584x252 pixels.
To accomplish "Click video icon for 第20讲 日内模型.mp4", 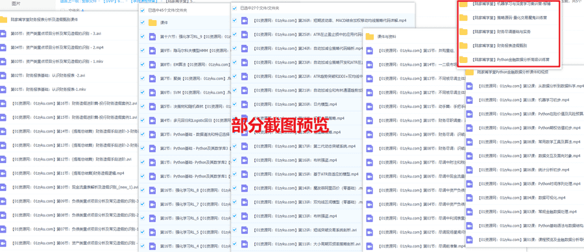I will click(245, 105).
